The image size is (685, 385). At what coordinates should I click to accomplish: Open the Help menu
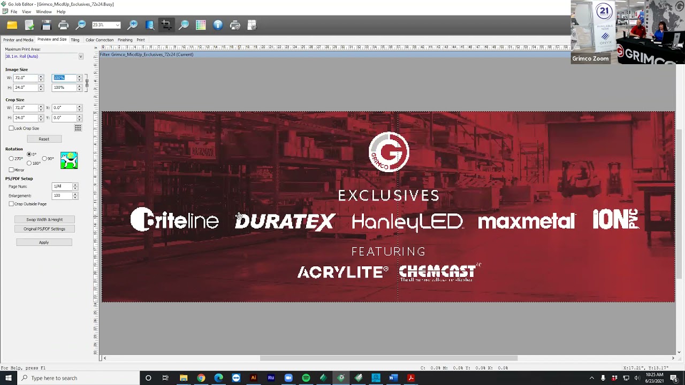[61, 12]
